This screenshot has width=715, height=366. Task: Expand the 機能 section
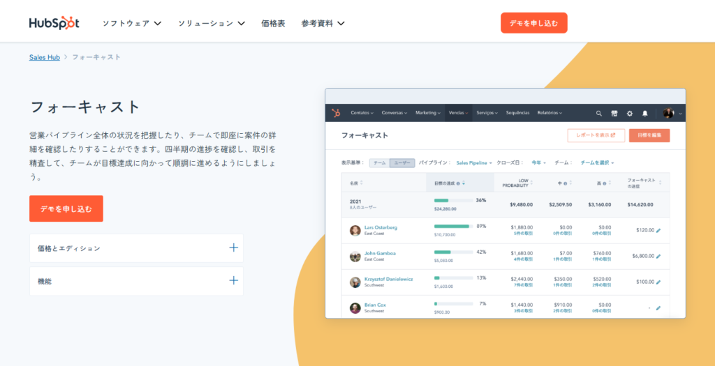[136, 281]
